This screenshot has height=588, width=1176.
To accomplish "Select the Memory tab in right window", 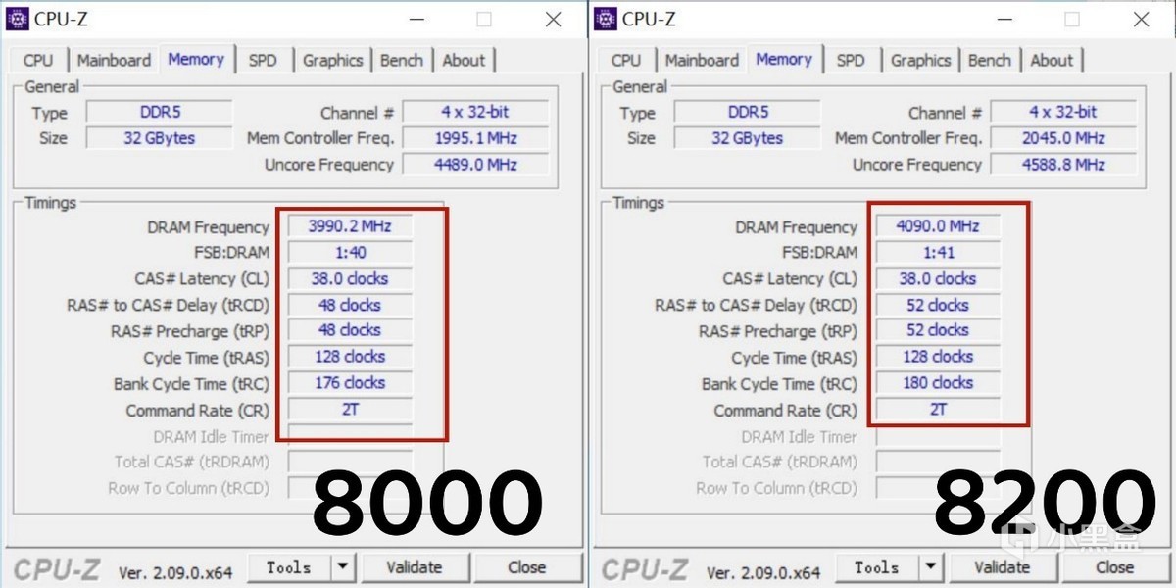I will 784,59.
